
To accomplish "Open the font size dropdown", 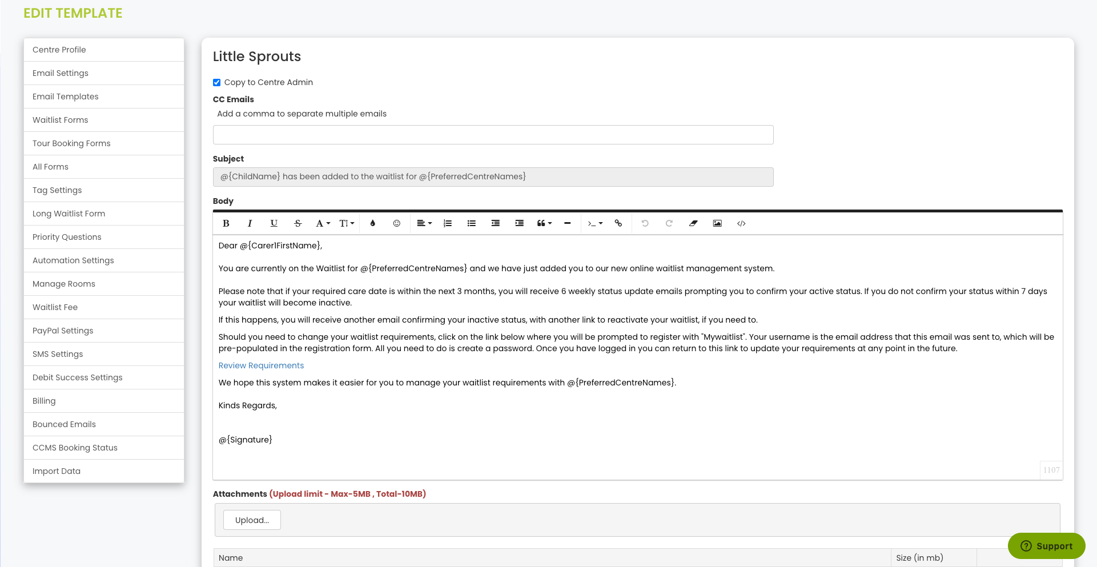I will pyautogui.click(x=347, y=223).
